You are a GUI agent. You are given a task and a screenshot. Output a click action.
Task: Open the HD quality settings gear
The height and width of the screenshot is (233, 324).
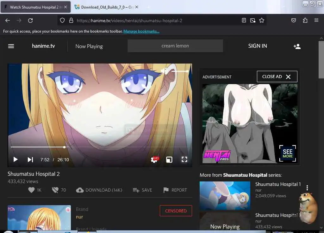point(154,160)
